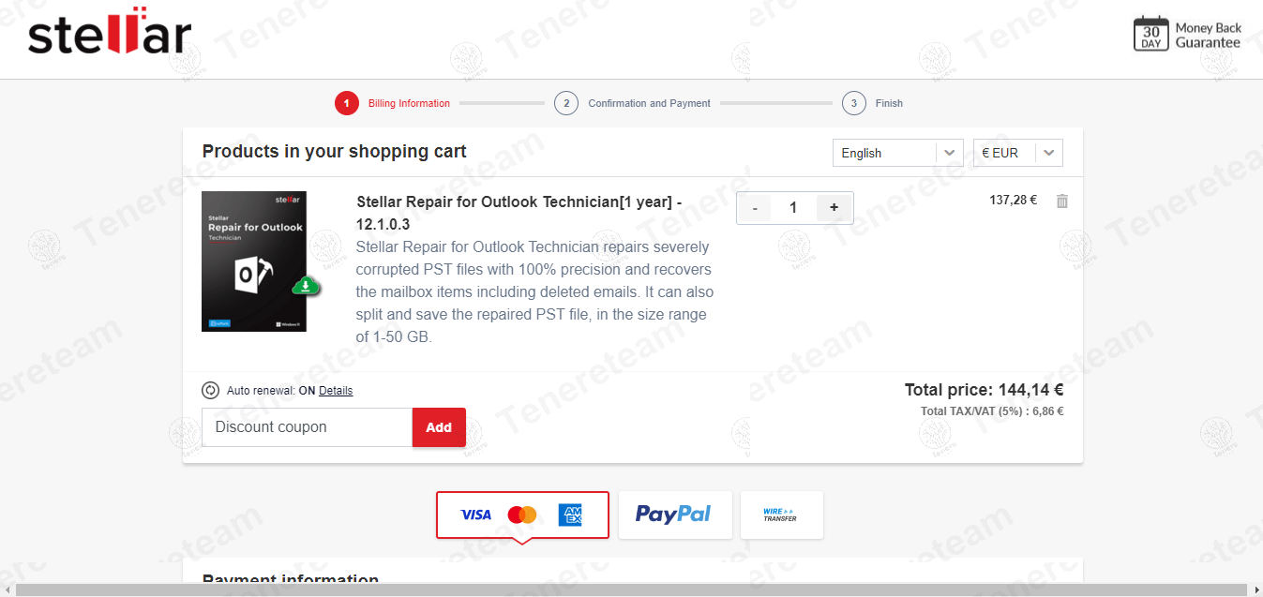The image size is (1263, 597).
Task: Open Auto renewal Details link
Action: coord(336,391)
